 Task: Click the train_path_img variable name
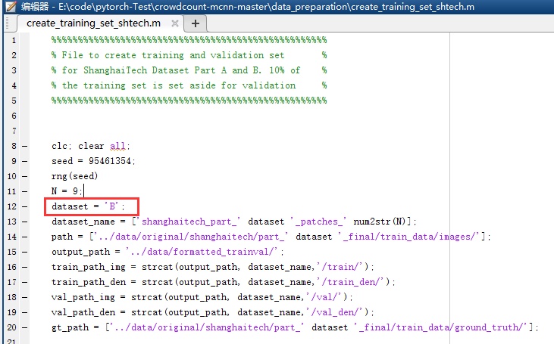pos(89,267)
